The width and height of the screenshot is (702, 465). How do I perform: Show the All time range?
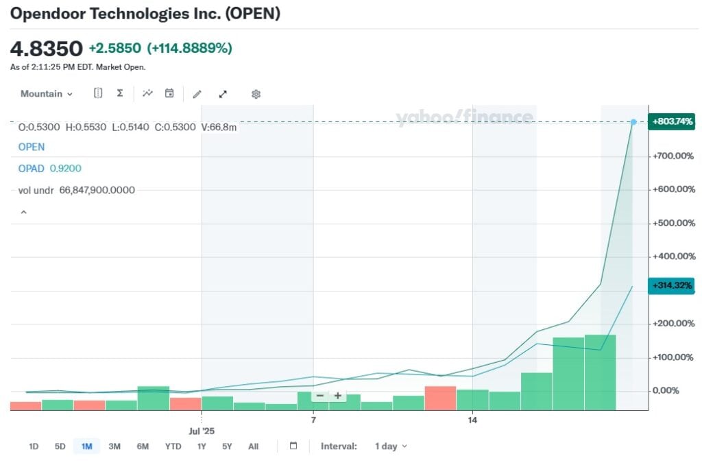(x=253, y=446)
